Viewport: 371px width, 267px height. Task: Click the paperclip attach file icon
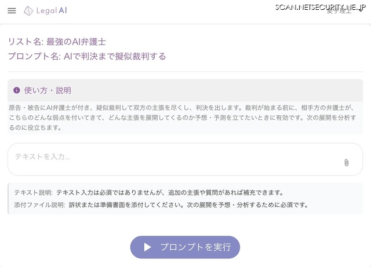tap(347, 163)
